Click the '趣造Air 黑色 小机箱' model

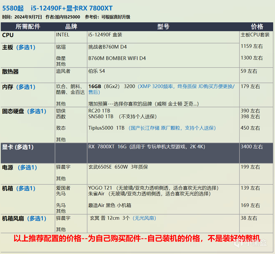pyautogui.click(x=110, y=205)
